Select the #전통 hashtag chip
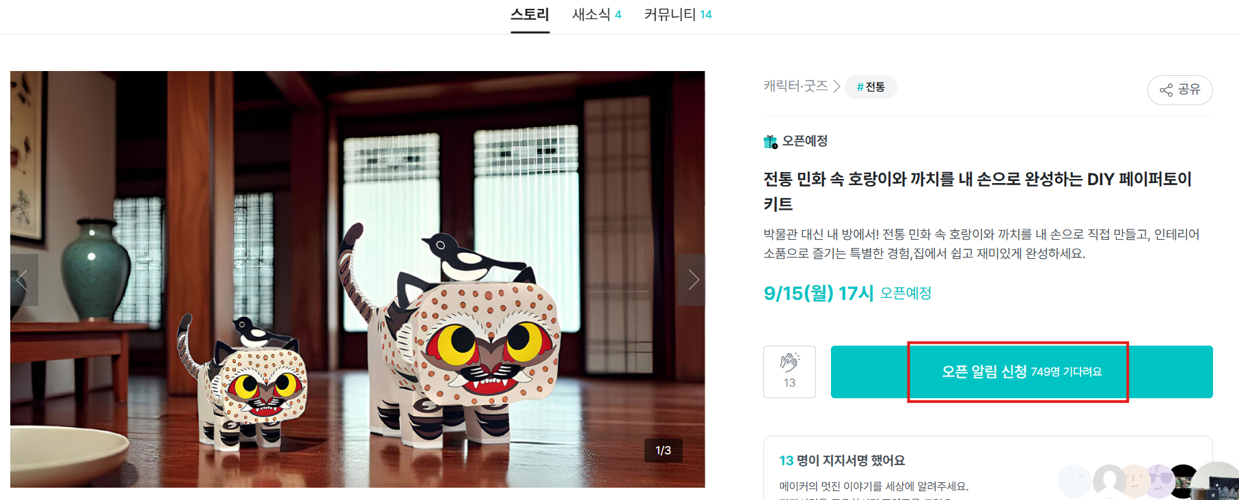 tap(871, 87)
